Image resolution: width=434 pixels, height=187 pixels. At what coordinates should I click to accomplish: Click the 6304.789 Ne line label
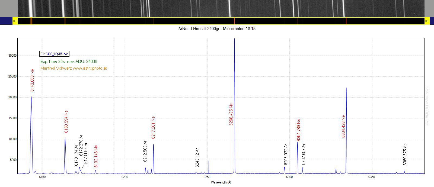(299, 130)
